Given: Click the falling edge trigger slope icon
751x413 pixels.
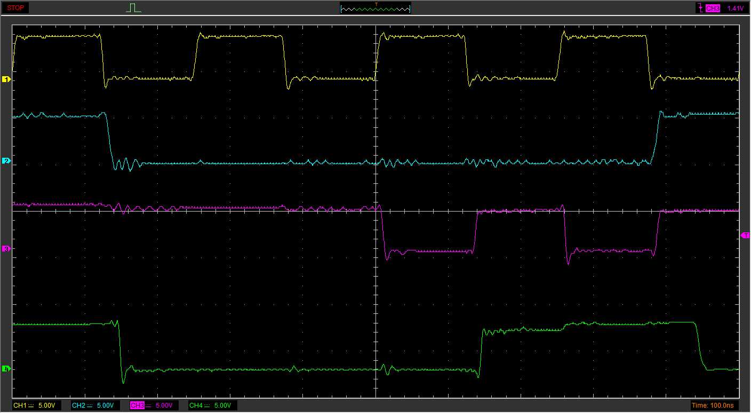Looking at the screenshot, I should click(x=699, y=8).
